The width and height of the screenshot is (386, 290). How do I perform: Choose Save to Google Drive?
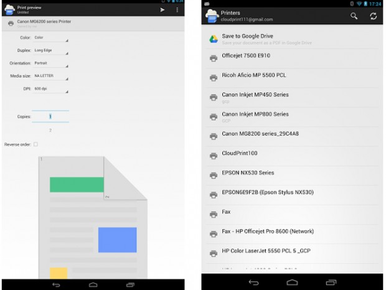click(x=292, y=39)
